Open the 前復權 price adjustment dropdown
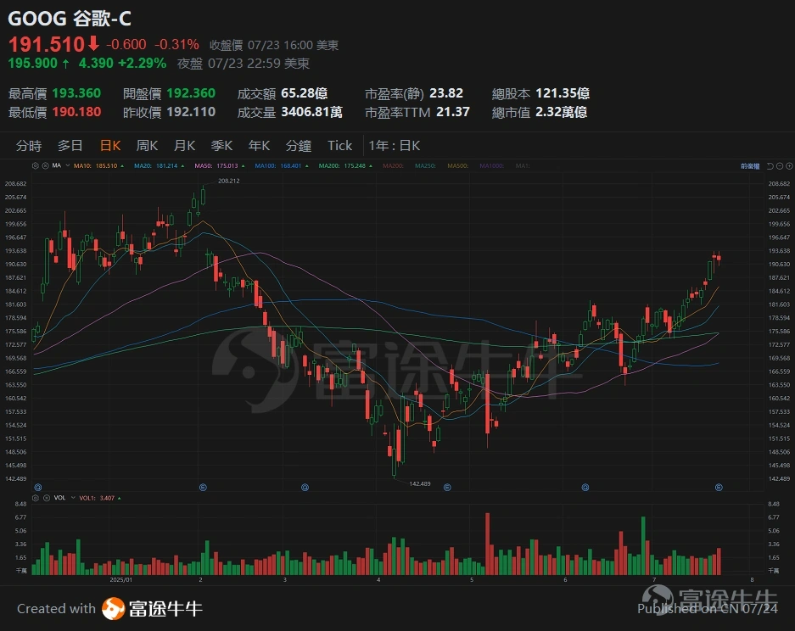The width and height of the screenshot is (795, 631). (x=750, y=166)
